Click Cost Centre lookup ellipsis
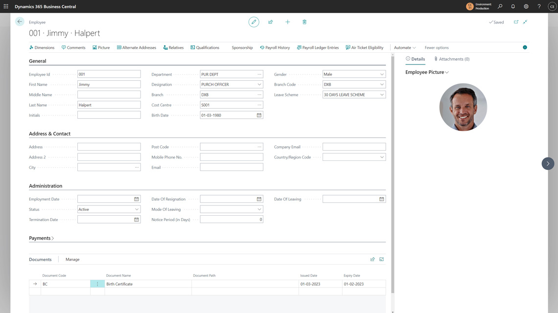558x313 pixels. 259,105
